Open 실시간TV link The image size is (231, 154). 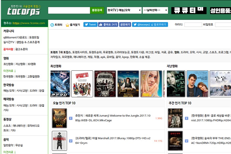[9, 42]
